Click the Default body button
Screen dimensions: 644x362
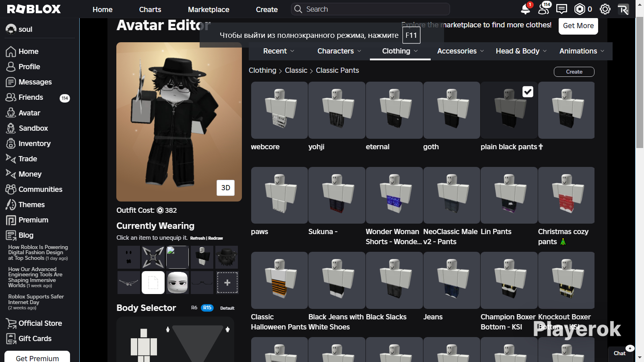227,308
